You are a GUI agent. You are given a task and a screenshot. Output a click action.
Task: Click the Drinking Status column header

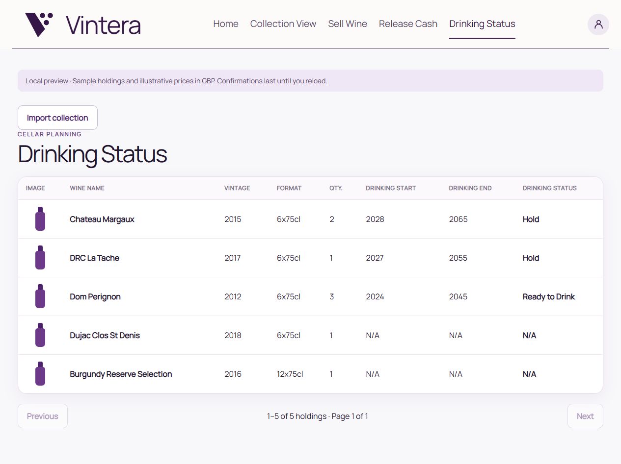click(550, 188)
